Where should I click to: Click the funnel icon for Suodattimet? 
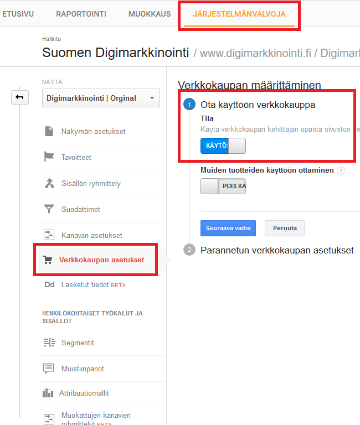(49, 209)
